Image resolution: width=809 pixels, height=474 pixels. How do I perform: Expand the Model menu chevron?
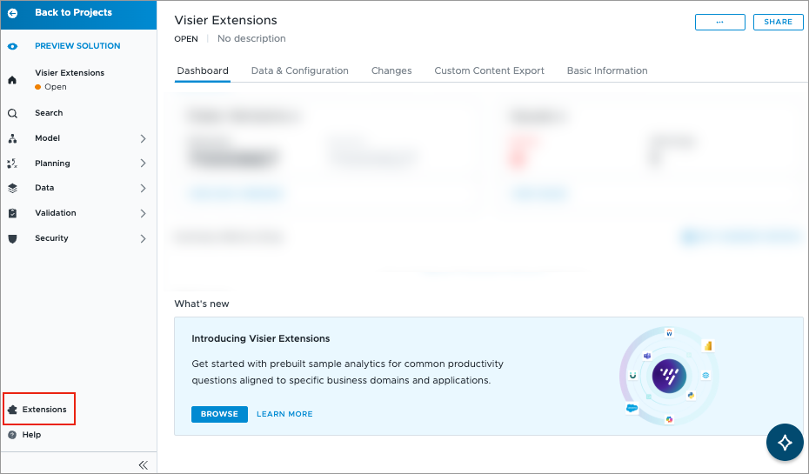(x=143, y=139)
